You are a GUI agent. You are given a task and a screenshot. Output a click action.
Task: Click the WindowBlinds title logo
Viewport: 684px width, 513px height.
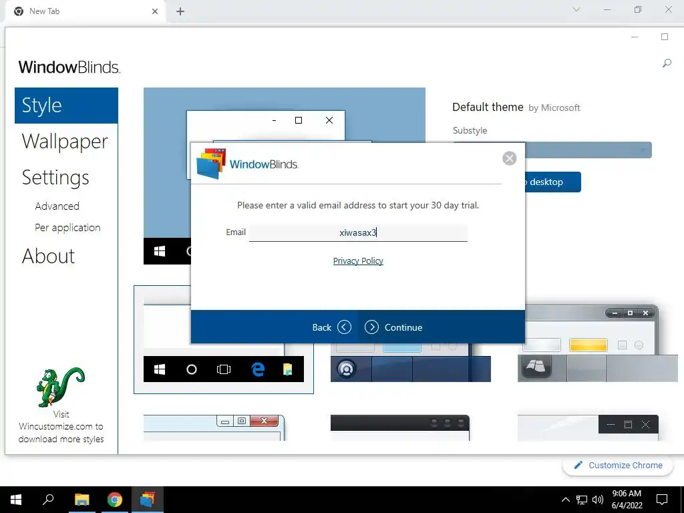[69, 67]
